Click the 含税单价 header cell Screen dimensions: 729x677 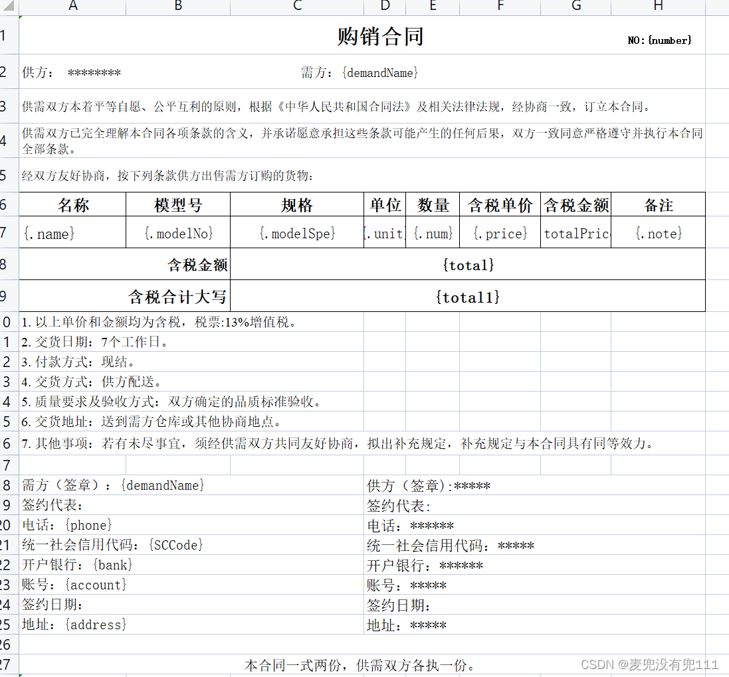500,205
